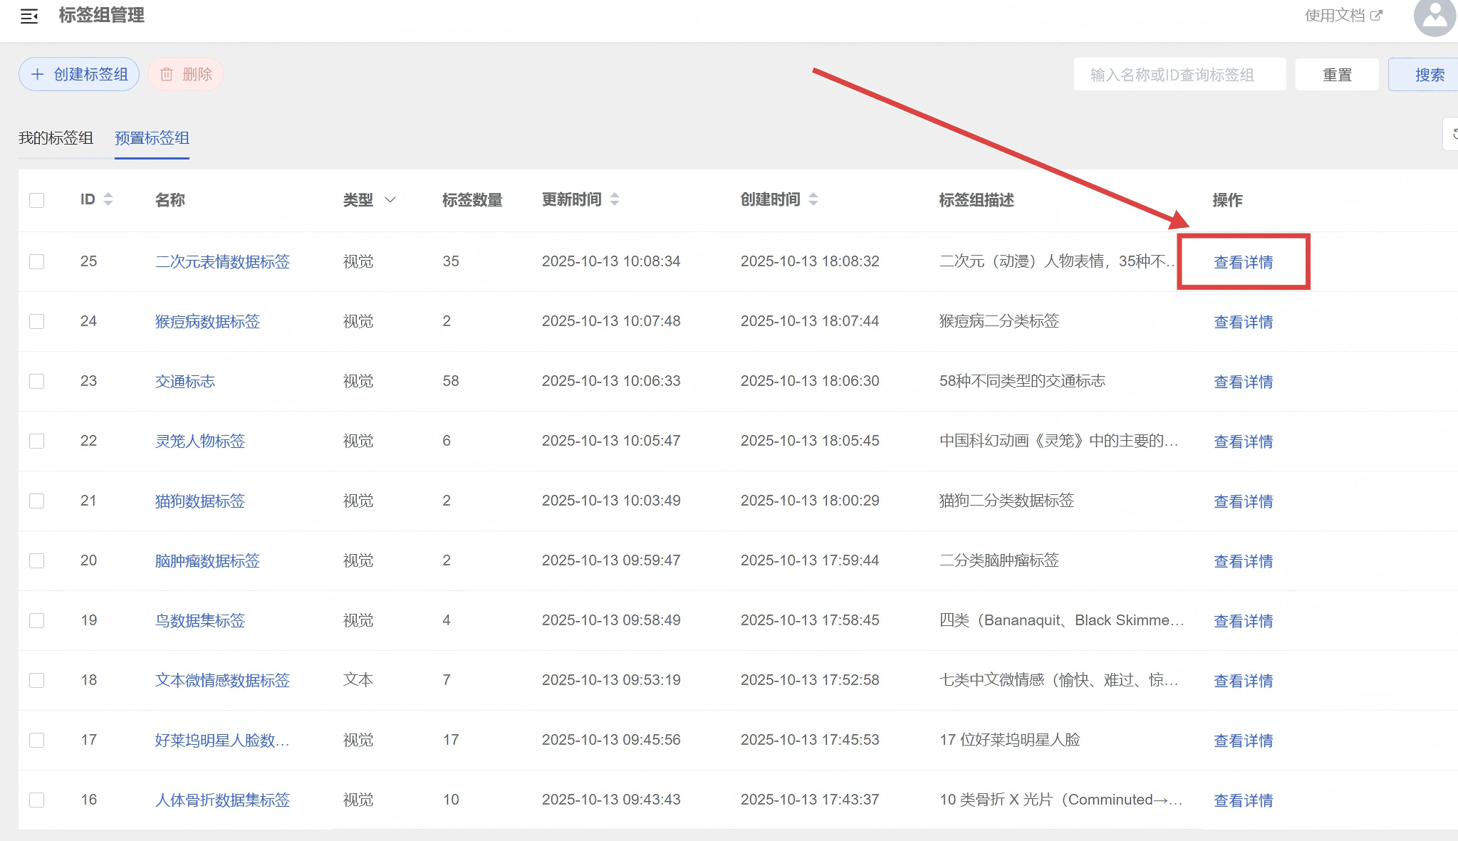This screenshot has height=841, width=1458.
Task: Select the 预置标签组 tab
Action: pyautogui.click(x=152, y=137)
